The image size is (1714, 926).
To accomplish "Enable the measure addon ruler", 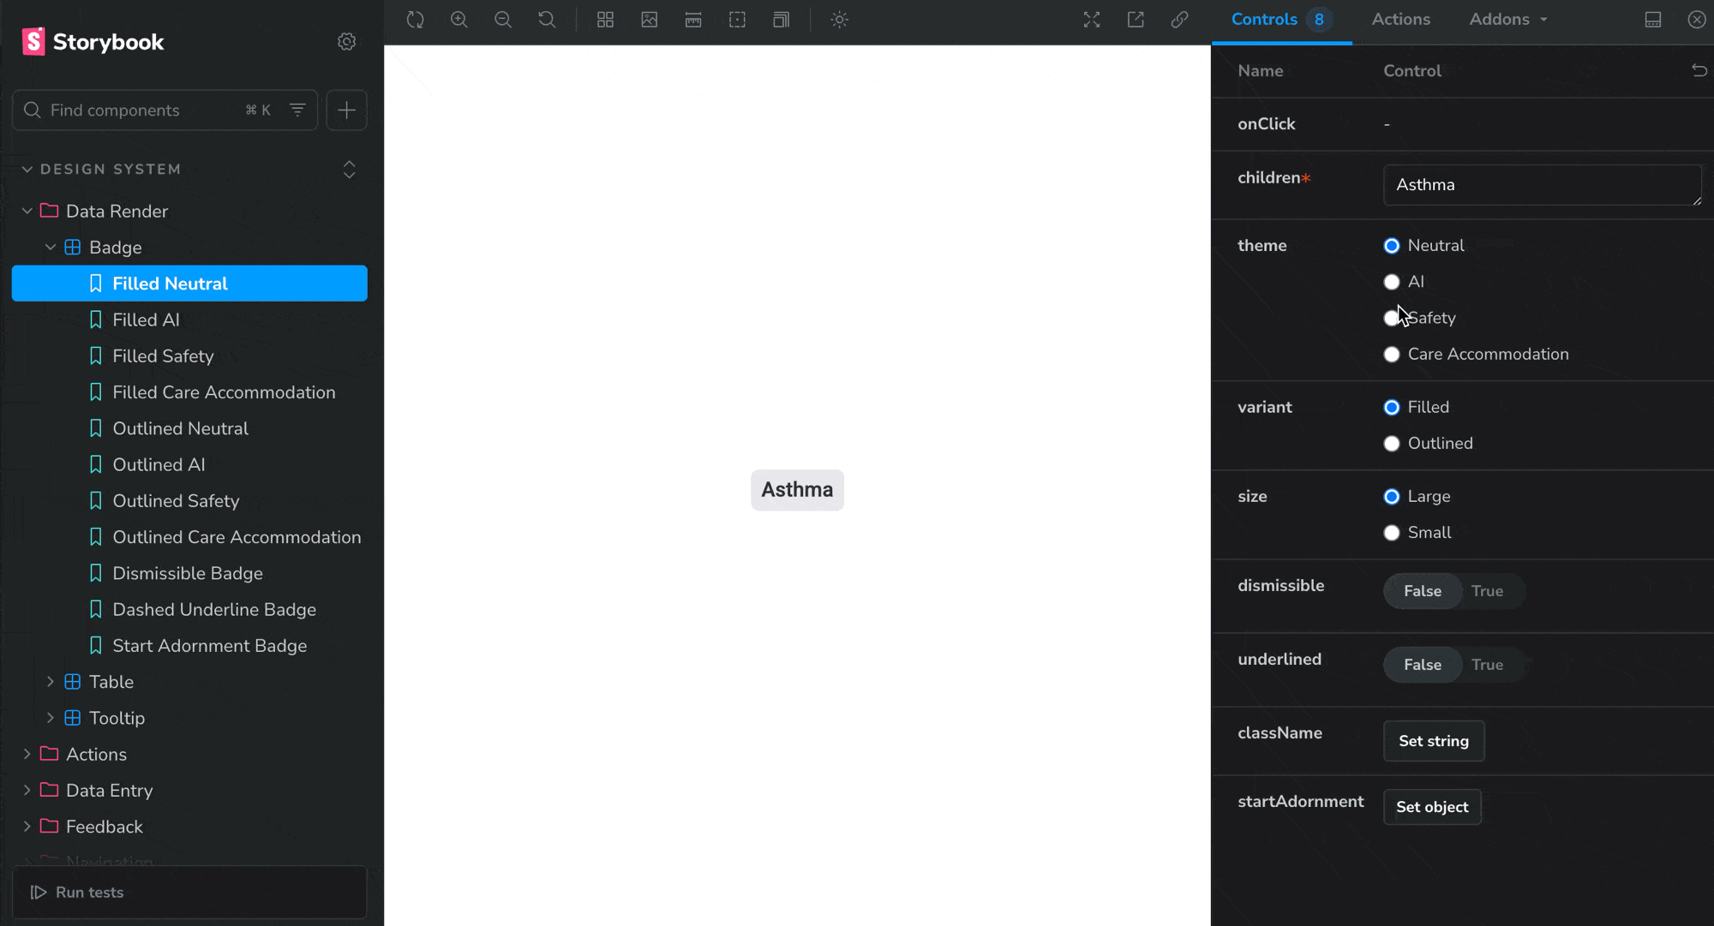I will tap(693, 19).
